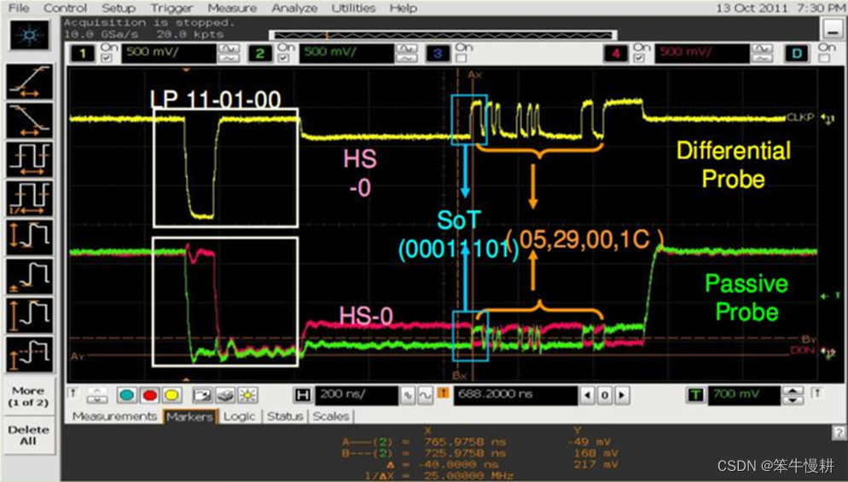Switch to the Logic tab

239,416
